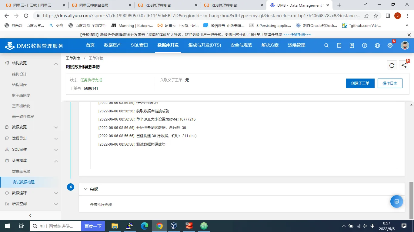Click the globe language icon
The image size is (414, 232).
coord(377,45)
